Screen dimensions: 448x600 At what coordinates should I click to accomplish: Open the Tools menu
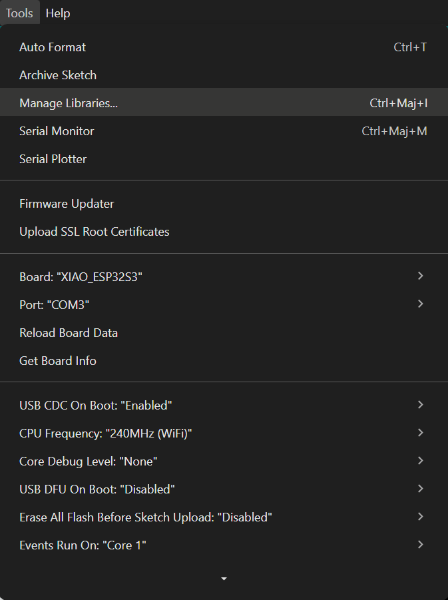19,13
